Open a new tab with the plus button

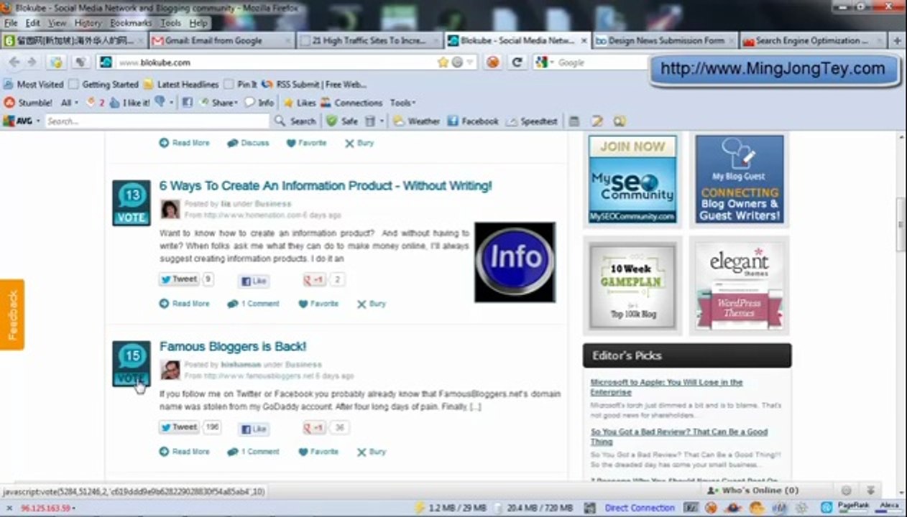click(897, 41)
